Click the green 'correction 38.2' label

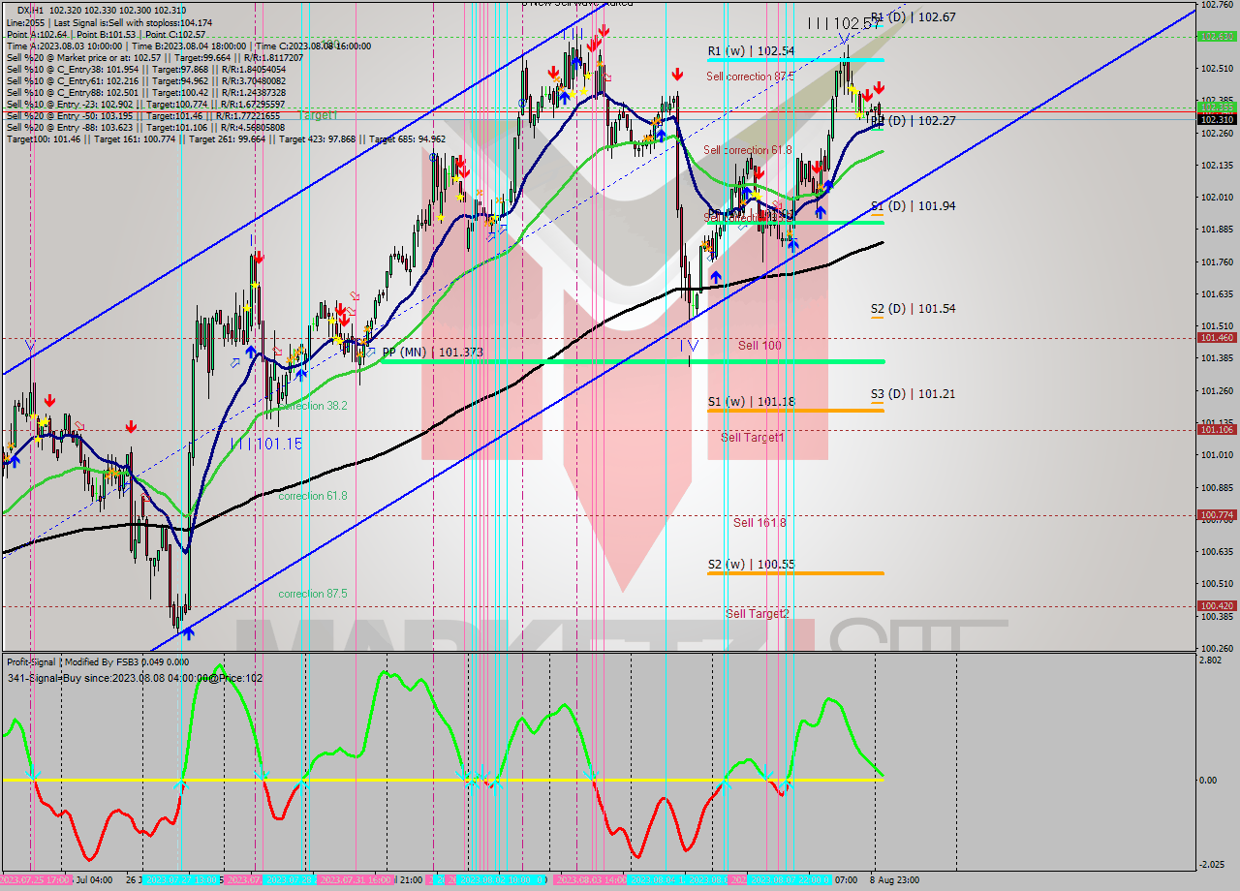(x=313, y=407)
